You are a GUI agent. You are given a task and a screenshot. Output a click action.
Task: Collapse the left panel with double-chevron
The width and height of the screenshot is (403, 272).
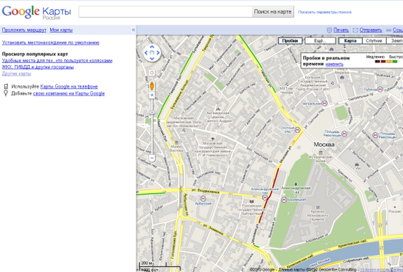[x=133, y=30]
